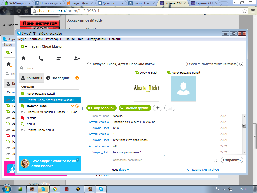
Task: Select the Dwayne_Black, Артем Неважно какой conversation
Action: [x=50, y=100]
